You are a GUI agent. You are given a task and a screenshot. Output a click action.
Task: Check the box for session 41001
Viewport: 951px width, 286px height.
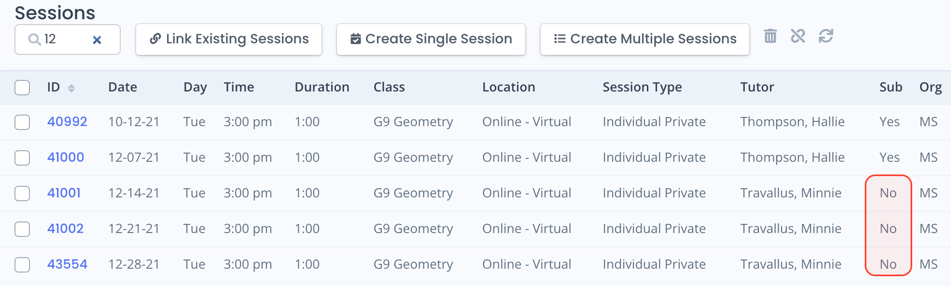[22, 194]
